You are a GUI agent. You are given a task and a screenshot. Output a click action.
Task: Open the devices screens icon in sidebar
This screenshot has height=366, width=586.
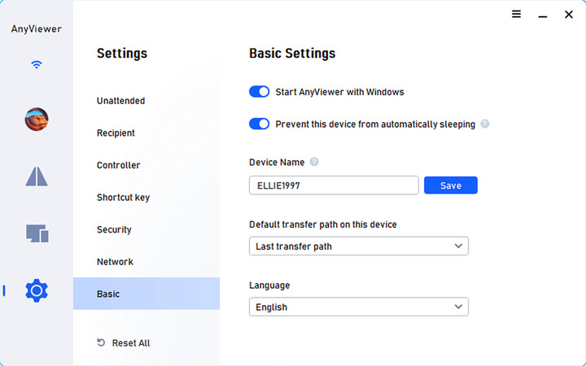coord(37,233)
